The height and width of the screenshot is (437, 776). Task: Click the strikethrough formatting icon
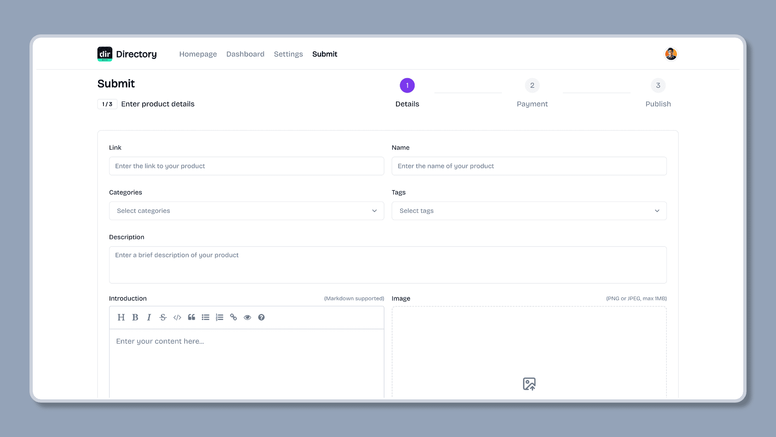click(x=163, y=317)
